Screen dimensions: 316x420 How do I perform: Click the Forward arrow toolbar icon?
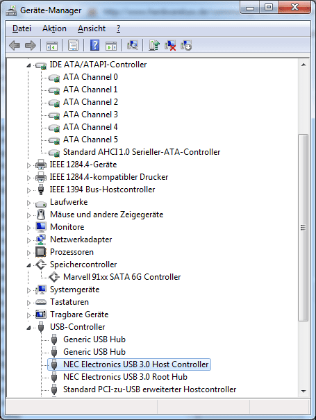[31, 45]
